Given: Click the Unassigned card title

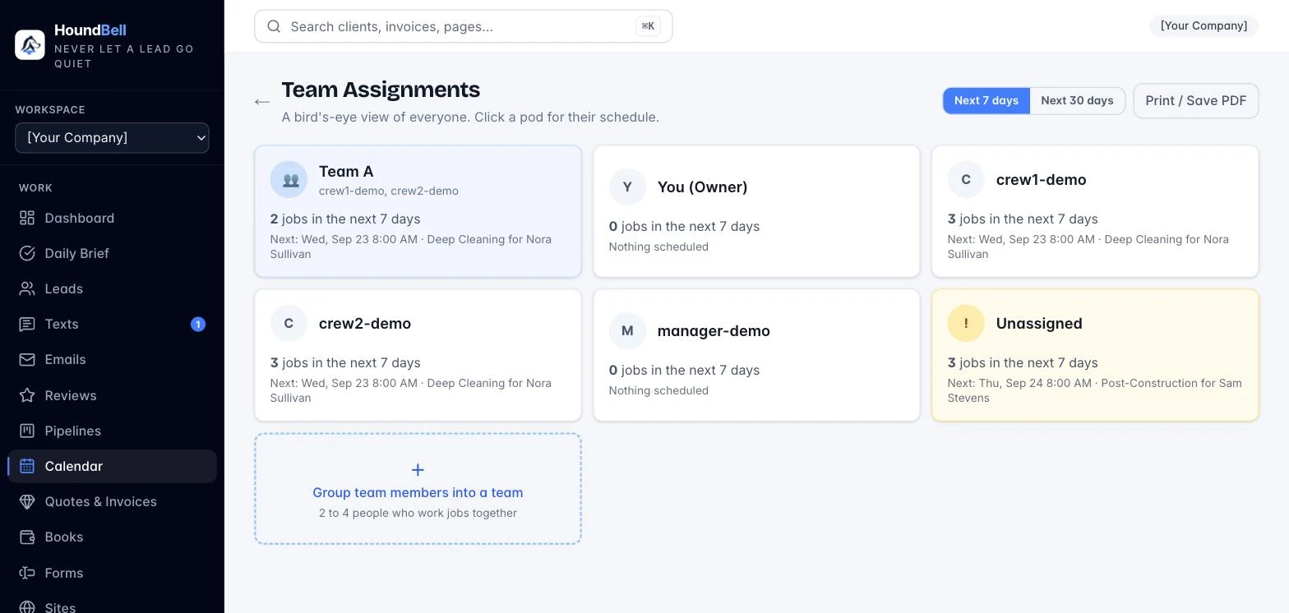Looking at the screenshot, I should point(1039,323).
